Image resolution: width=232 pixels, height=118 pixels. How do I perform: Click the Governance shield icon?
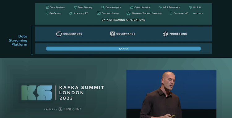coord(112,34)
